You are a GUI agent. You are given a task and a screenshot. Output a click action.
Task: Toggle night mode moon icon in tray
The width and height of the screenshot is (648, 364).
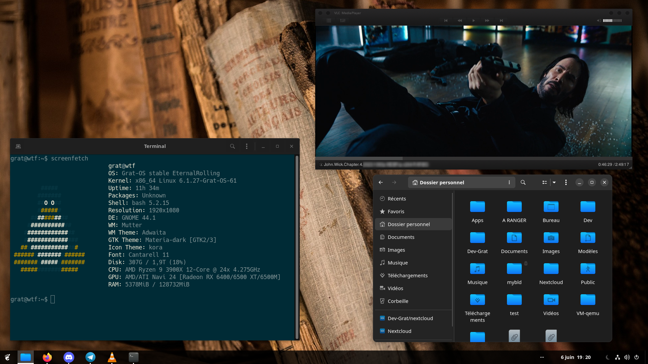607,357
